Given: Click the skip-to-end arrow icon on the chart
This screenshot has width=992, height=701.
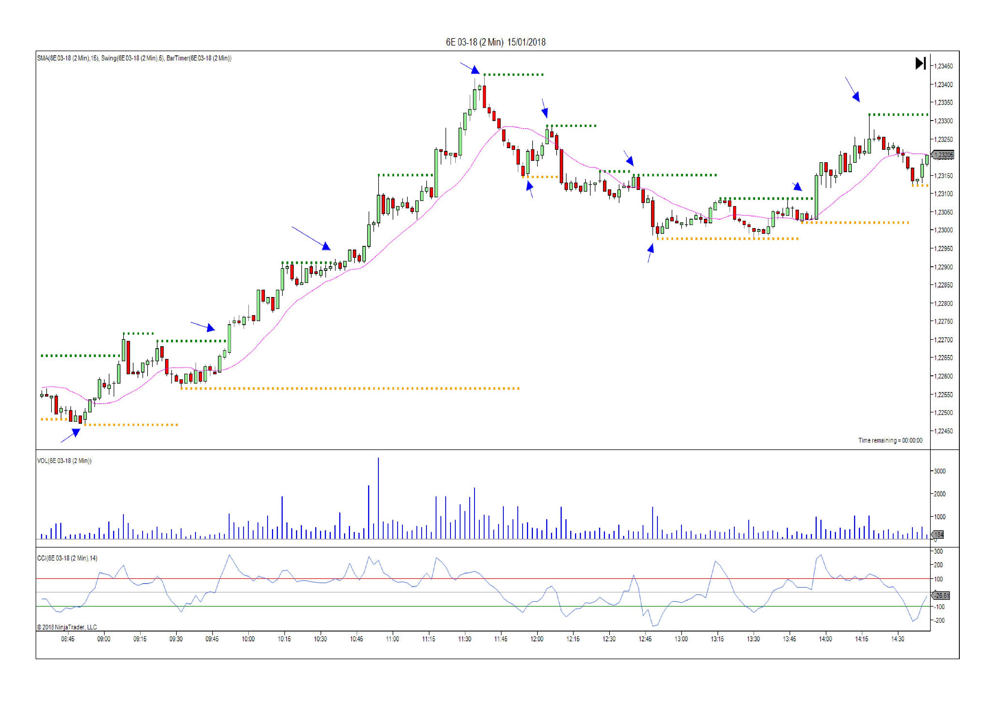Looking at the screenshot, I should [920, 64].
